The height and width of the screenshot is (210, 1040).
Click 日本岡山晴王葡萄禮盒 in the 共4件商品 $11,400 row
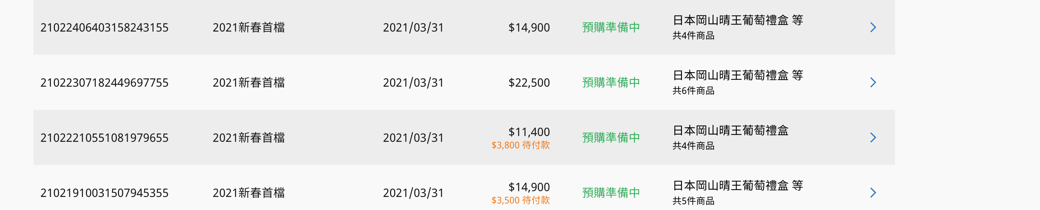(730, 130)
